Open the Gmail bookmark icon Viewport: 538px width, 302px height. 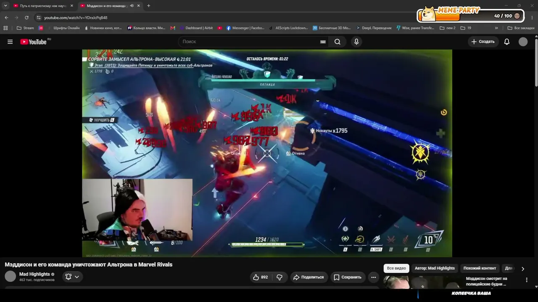[173, 28]
